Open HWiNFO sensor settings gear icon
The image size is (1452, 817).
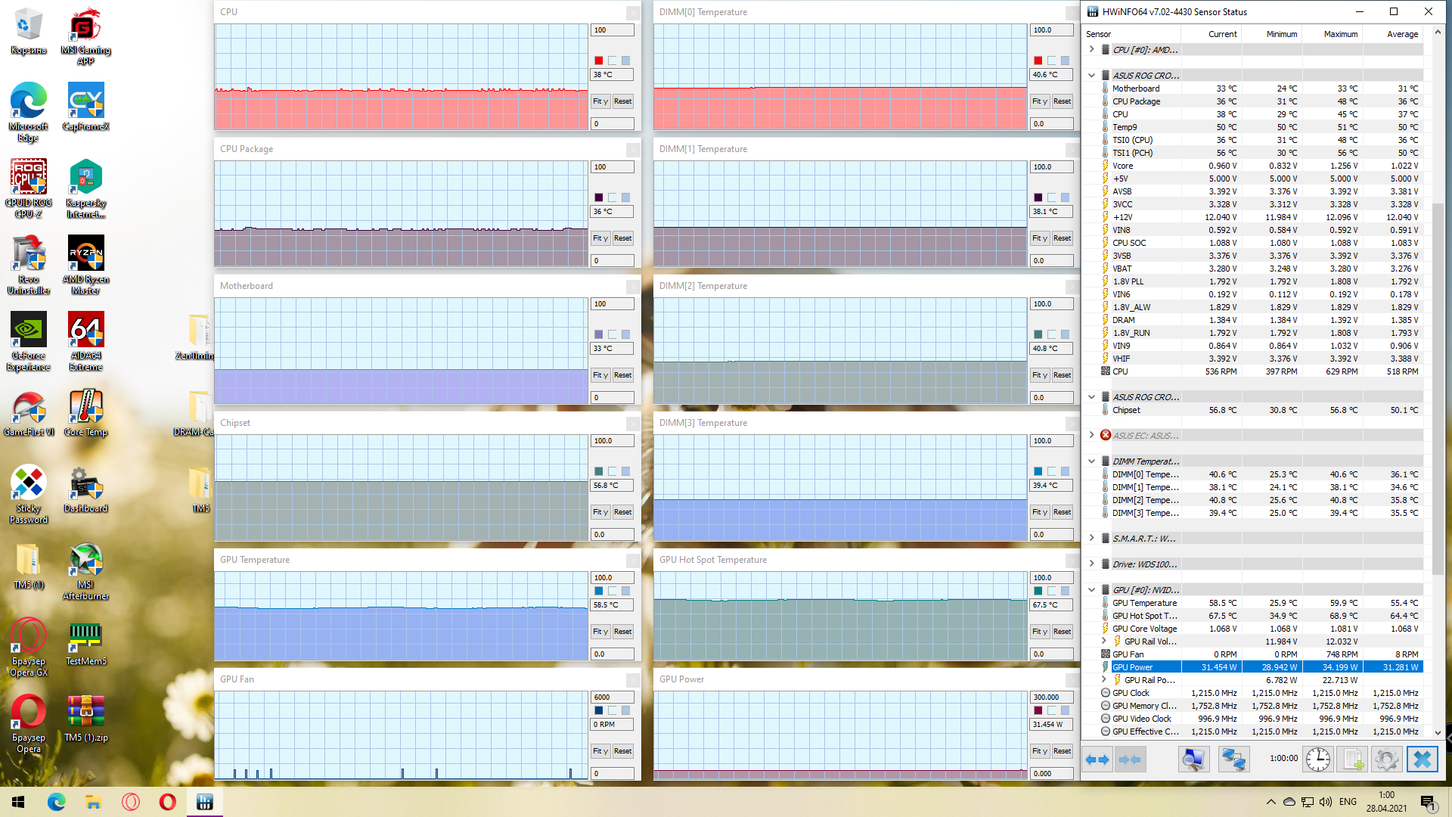pyautogui.click(x=1386, y=759)
